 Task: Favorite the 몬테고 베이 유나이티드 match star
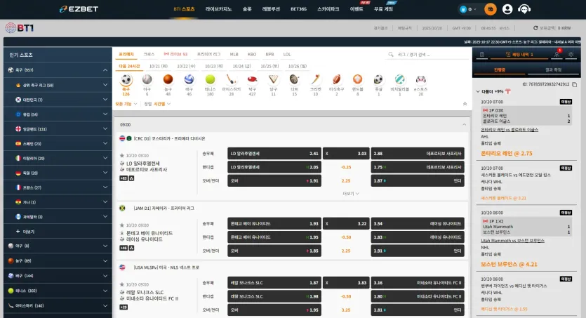(122, 225)
